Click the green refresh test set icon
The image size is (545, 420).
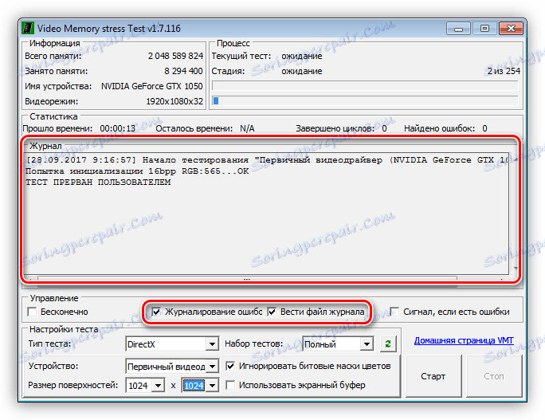pyautogui.click(x=388, y=344)
